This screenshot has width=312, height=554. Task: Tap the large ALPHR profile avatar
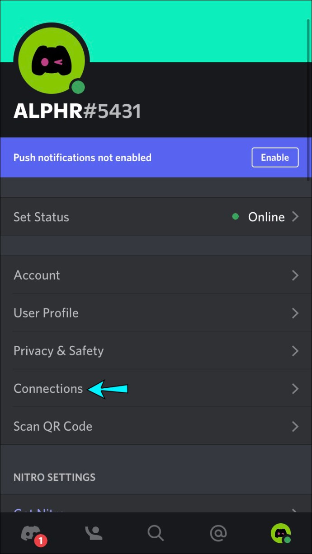(52, 61)
